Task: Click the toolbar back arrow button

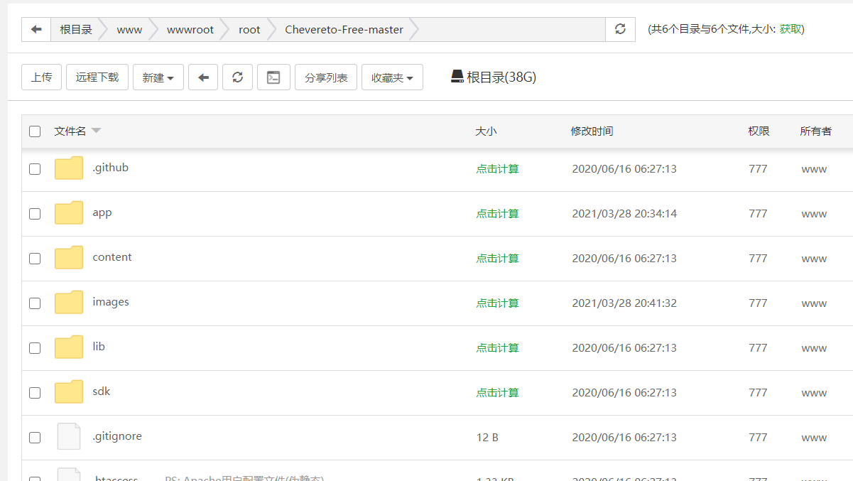Action: (x=203, y=77)
